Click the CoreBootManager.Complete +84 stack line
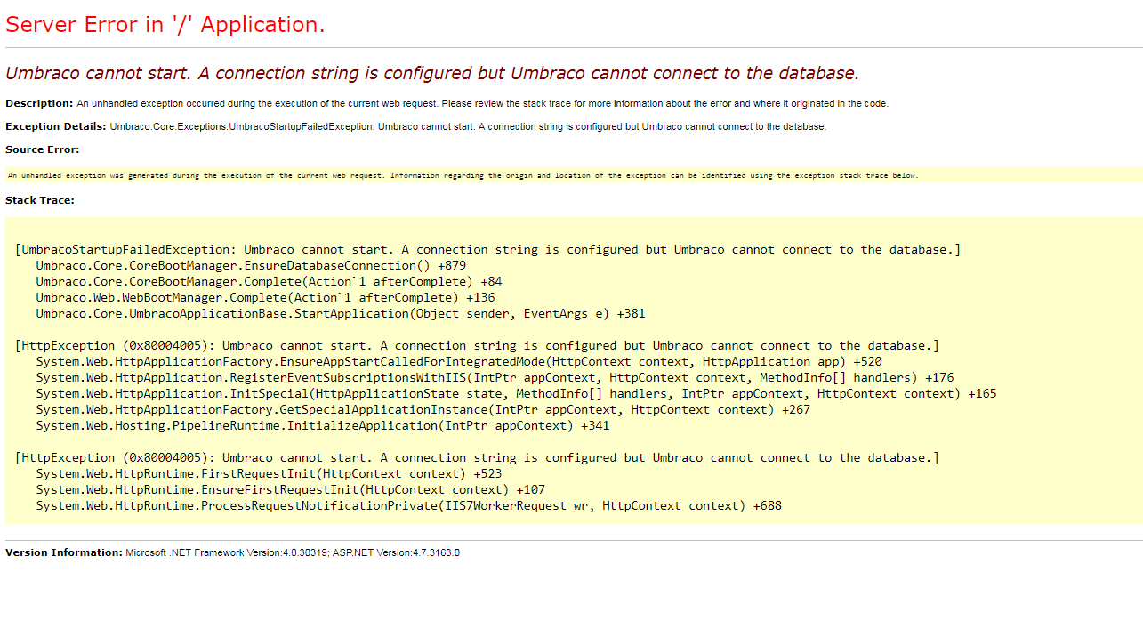 pyautogui.click(x=269, y=281)
